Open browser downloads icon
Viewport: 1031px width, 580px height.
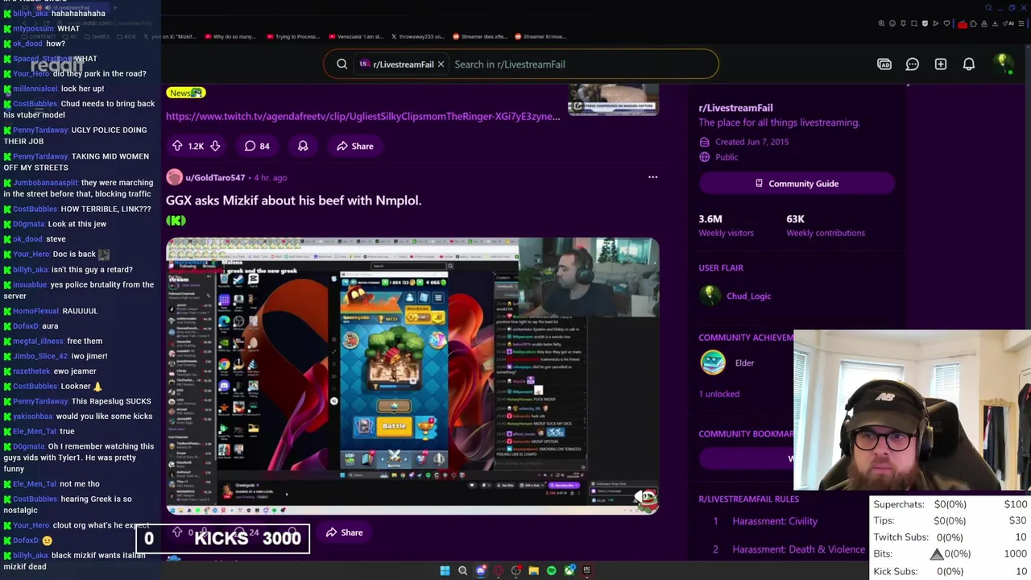click(x=995, y=23)
